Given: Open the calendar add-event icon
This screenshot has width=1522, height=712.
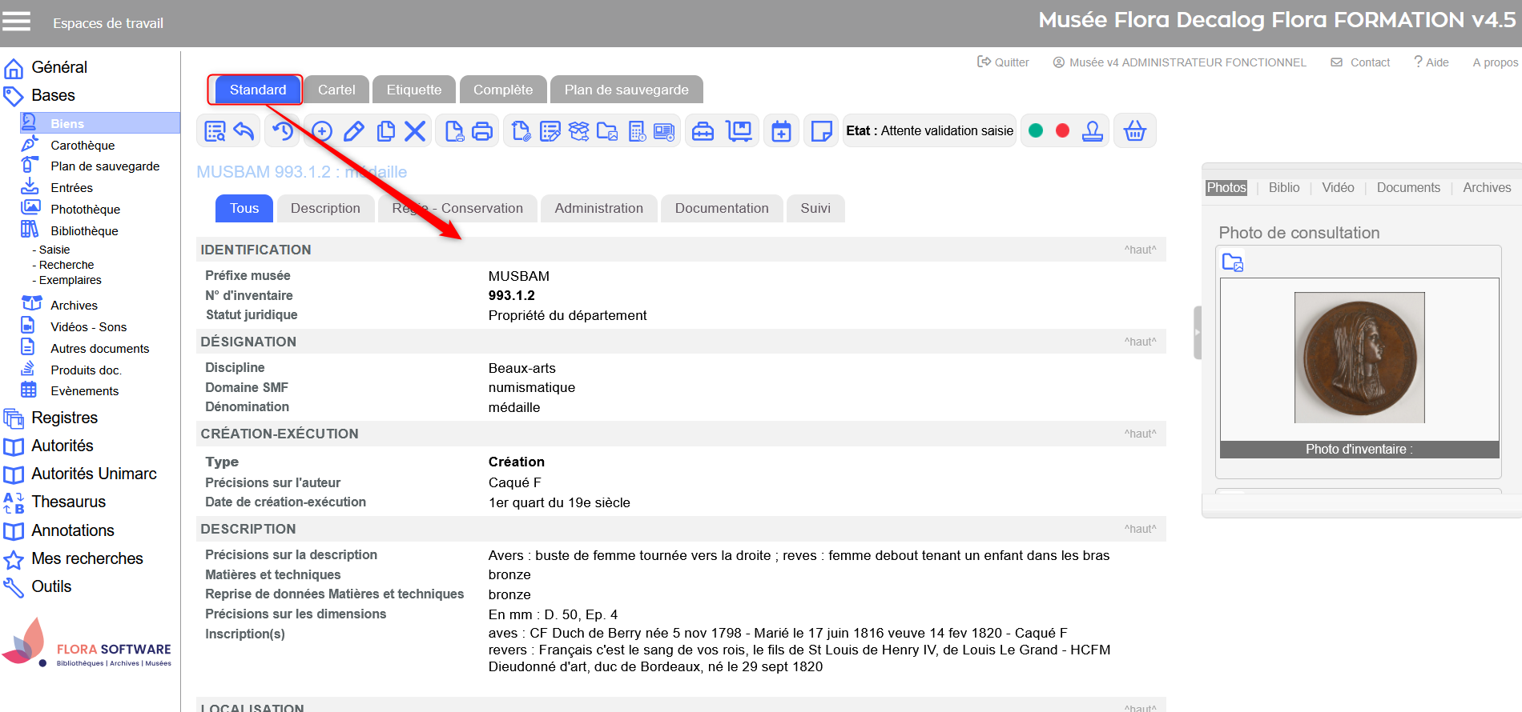Looking at the screenshot, I should tap(781, 131).
